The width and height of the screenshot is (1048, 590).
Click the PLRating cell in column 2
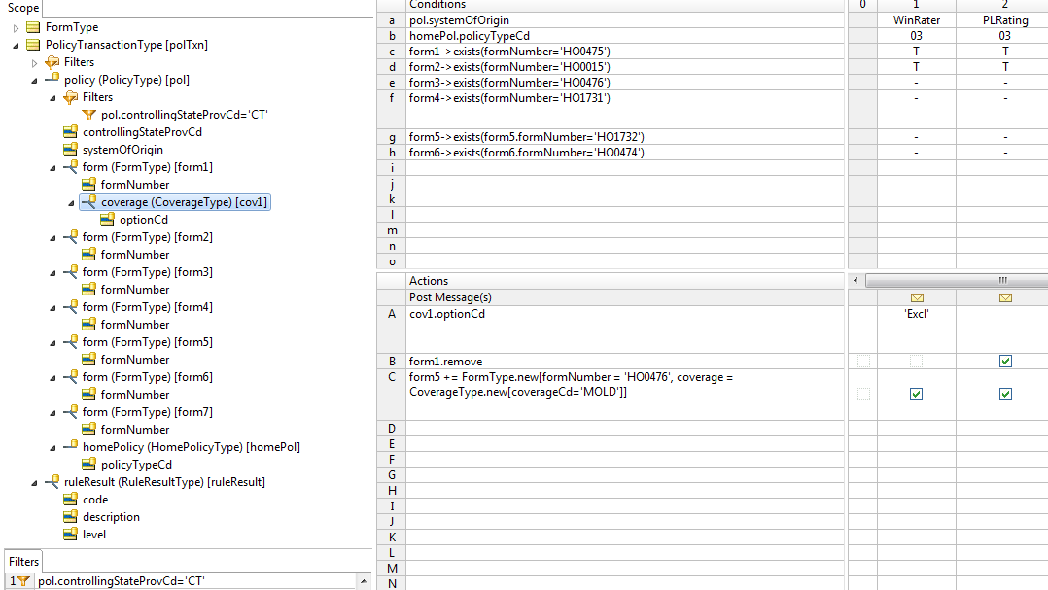coord(1004,20)
